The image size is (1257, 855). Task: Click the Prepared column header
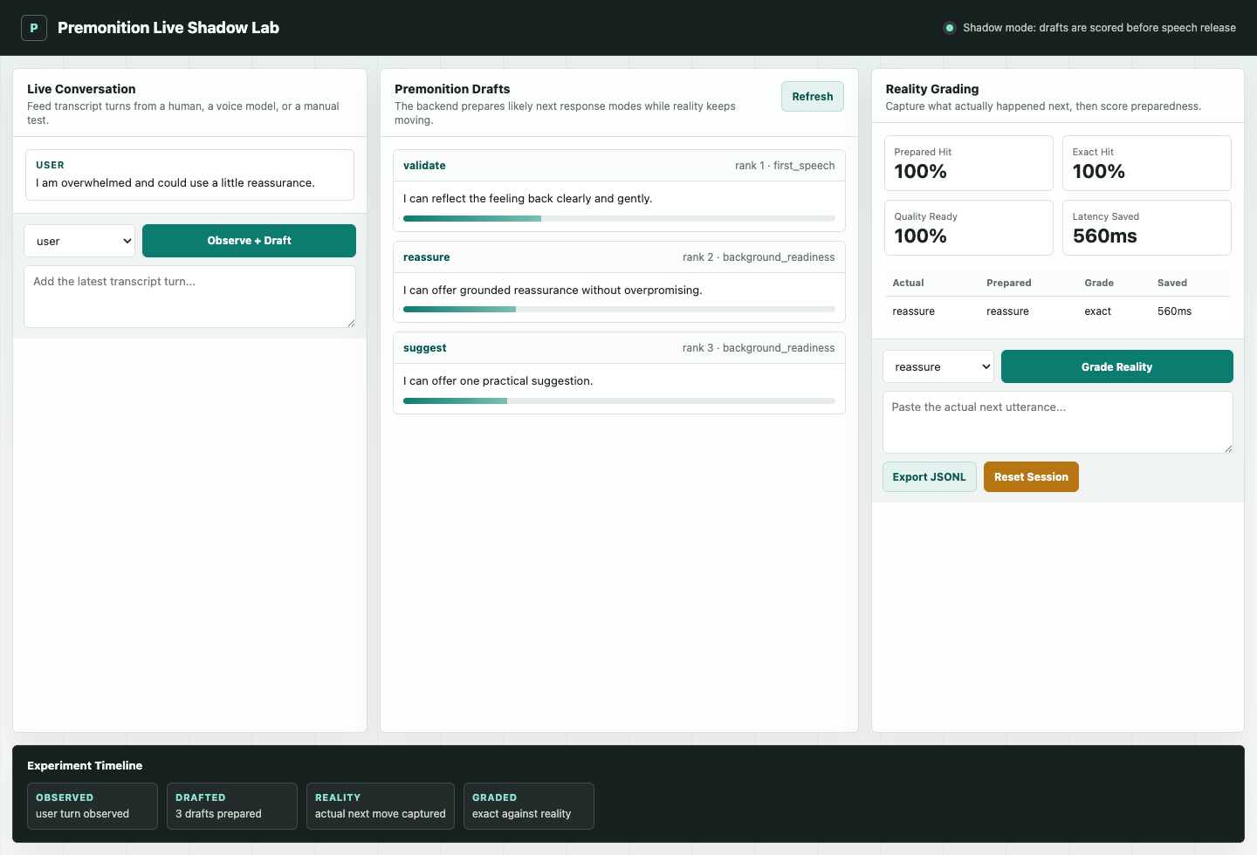[1009, 283]
